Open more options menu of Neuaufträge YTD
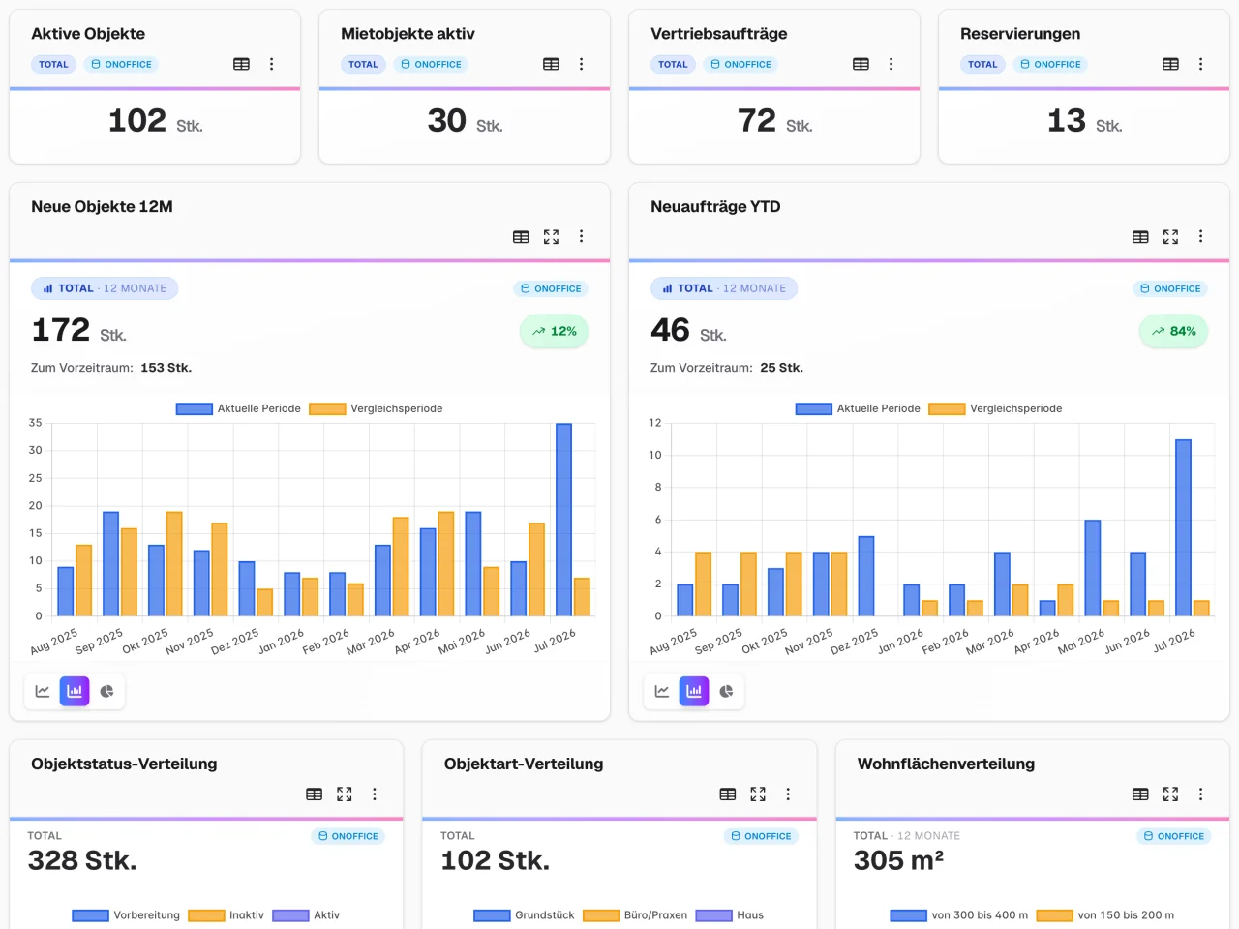Screen dimensions: 1239x929 pos(1200,236)
